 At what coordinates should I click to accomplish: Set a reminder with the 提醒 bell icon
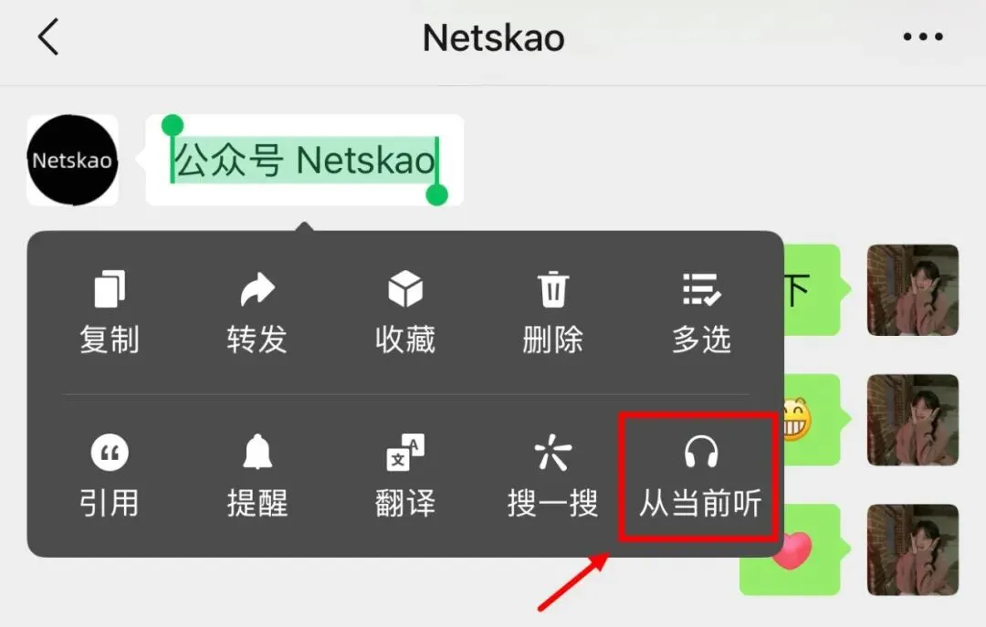[x=257, y=452]
